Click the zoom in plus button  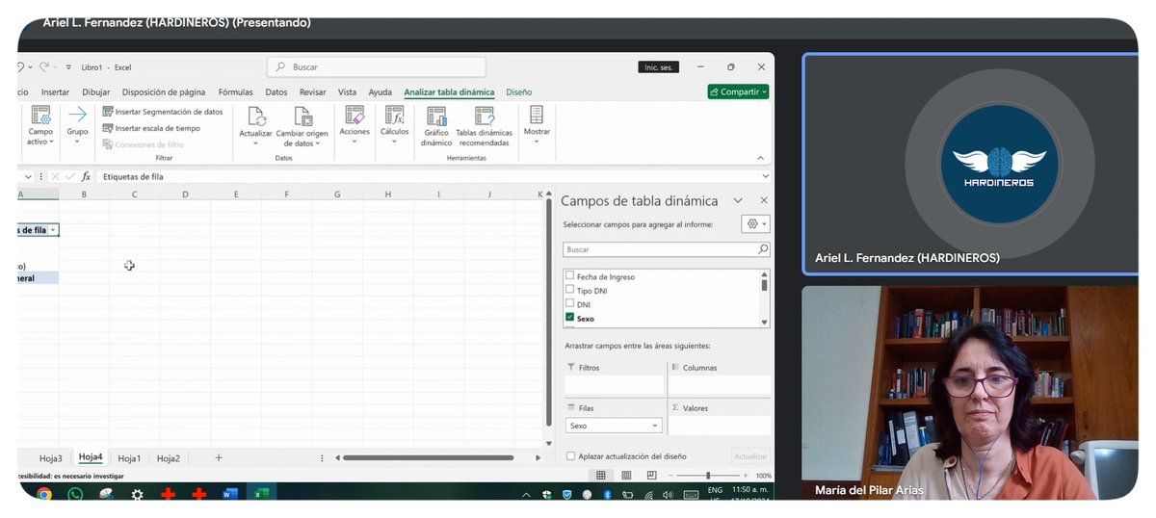coord(744,476)
